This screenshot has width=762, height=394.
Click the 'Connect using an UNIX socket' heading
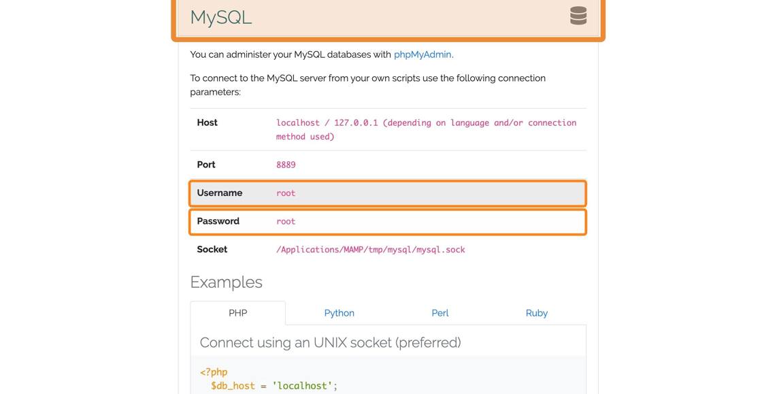(330, 342)
